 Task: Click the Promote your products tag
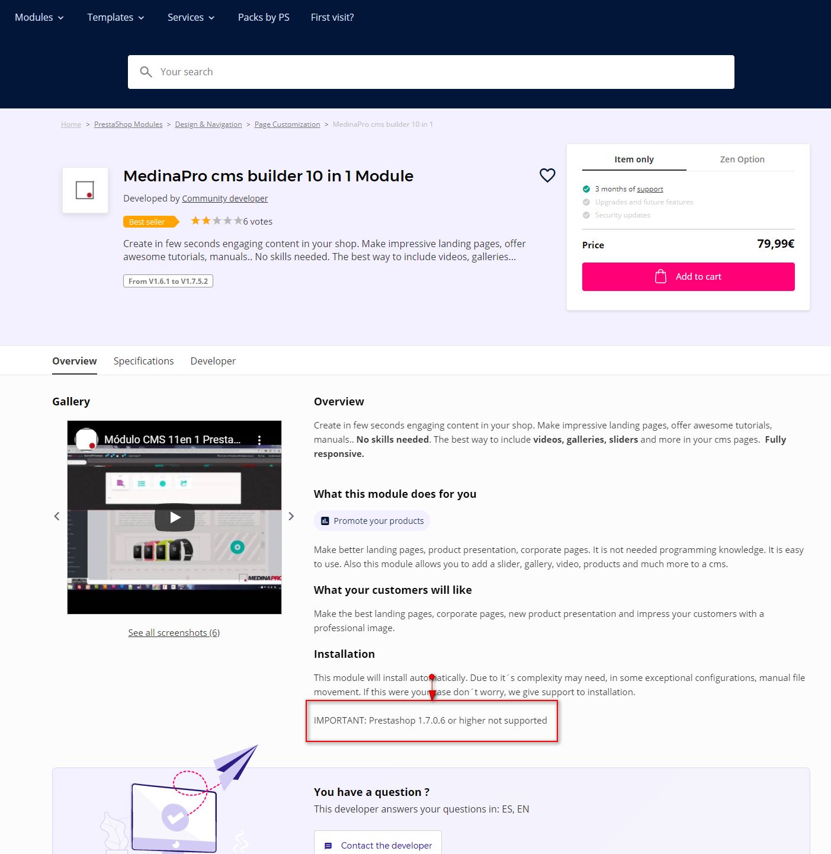[x=372, y=521]
